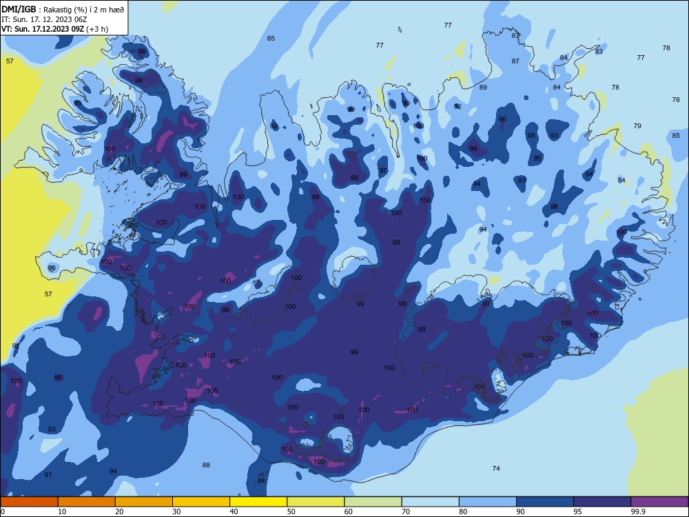This screenshot has height=517, width=689.
Task: Select the dark blue 90–95 legend swatch
Action: click(545, 502)
